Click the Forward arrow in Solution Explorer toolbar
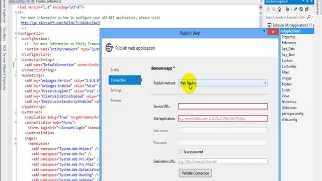Screen dimensions: 322x181 274,9
